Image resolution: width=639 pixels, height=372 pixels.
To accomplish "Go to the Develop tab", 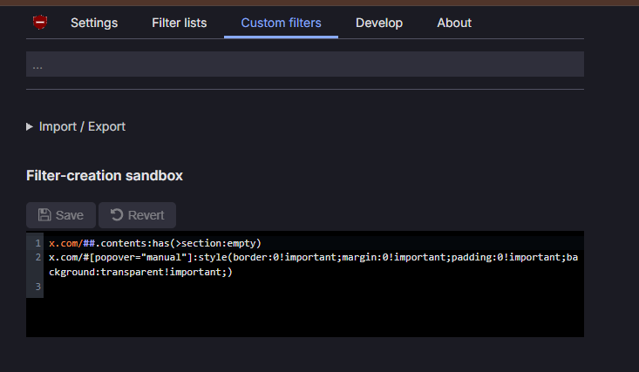I will [379, 23].
